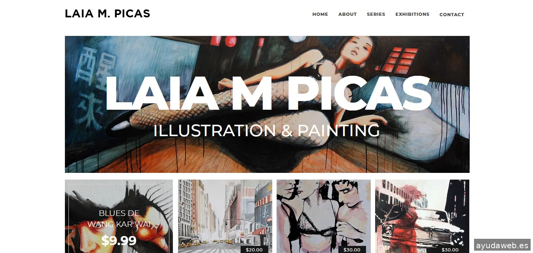Image resolution: width=533 pixels, height=253 pixels.
Task: Navigate to the CONTACT page
Action: coord(451,15)
